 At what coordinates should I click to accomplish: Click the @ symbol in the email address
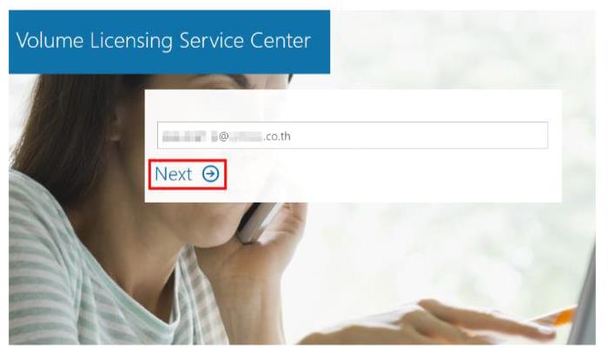coord(224,137)
